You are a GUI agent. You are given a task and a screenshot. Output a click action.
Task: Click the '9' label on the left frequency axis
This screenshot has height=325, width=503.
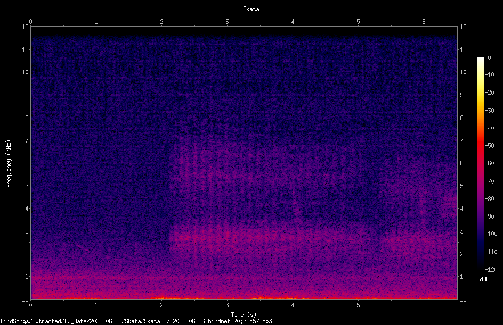(27, 95)
